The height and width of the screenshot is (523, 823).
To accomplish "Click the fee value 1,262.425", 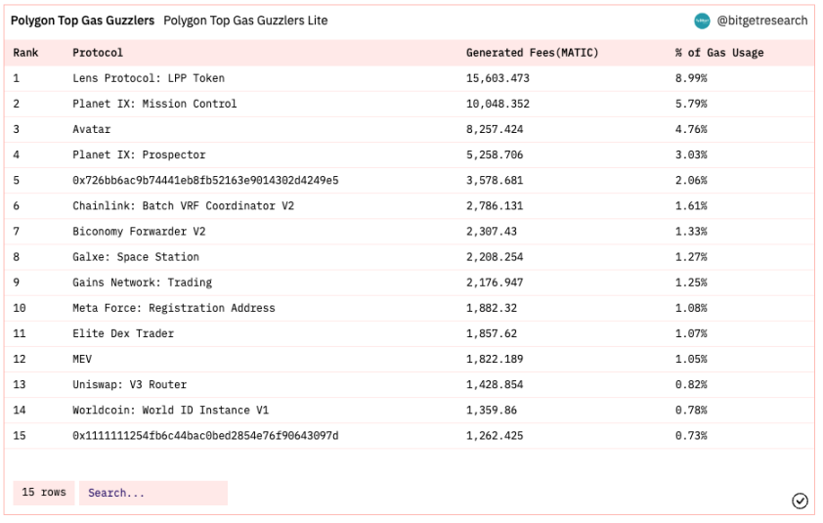I will pos(495,436).
